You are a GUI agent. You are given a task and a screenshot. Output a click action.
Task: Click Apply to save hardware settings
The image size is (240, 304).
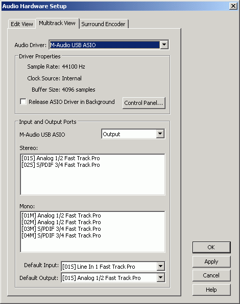(x=211, y=262)
